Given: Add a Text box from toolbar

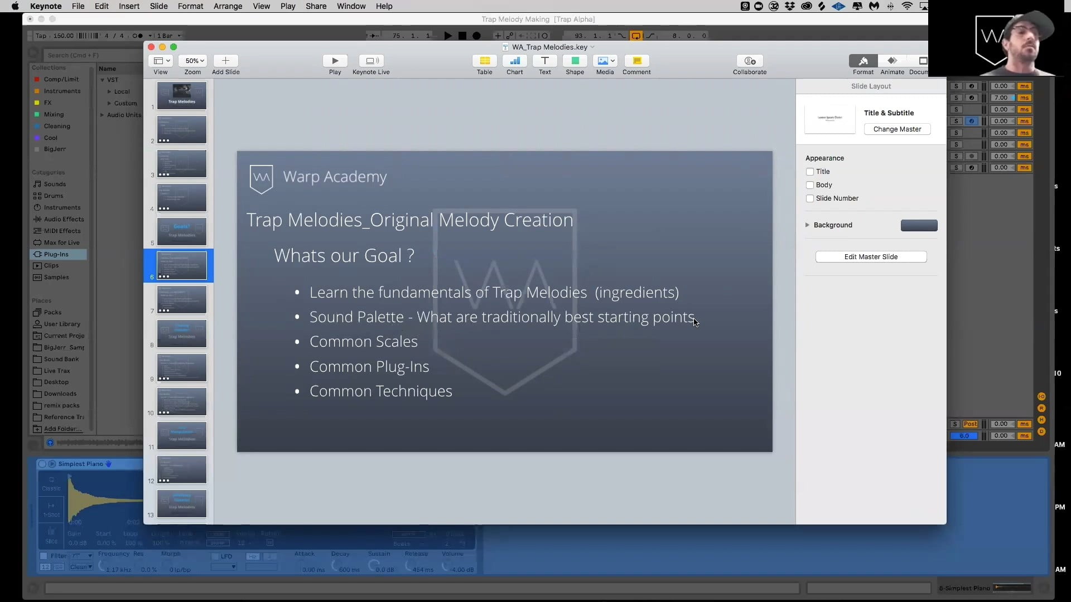Looking at the screenshot, I should click(x=544, y=61).
